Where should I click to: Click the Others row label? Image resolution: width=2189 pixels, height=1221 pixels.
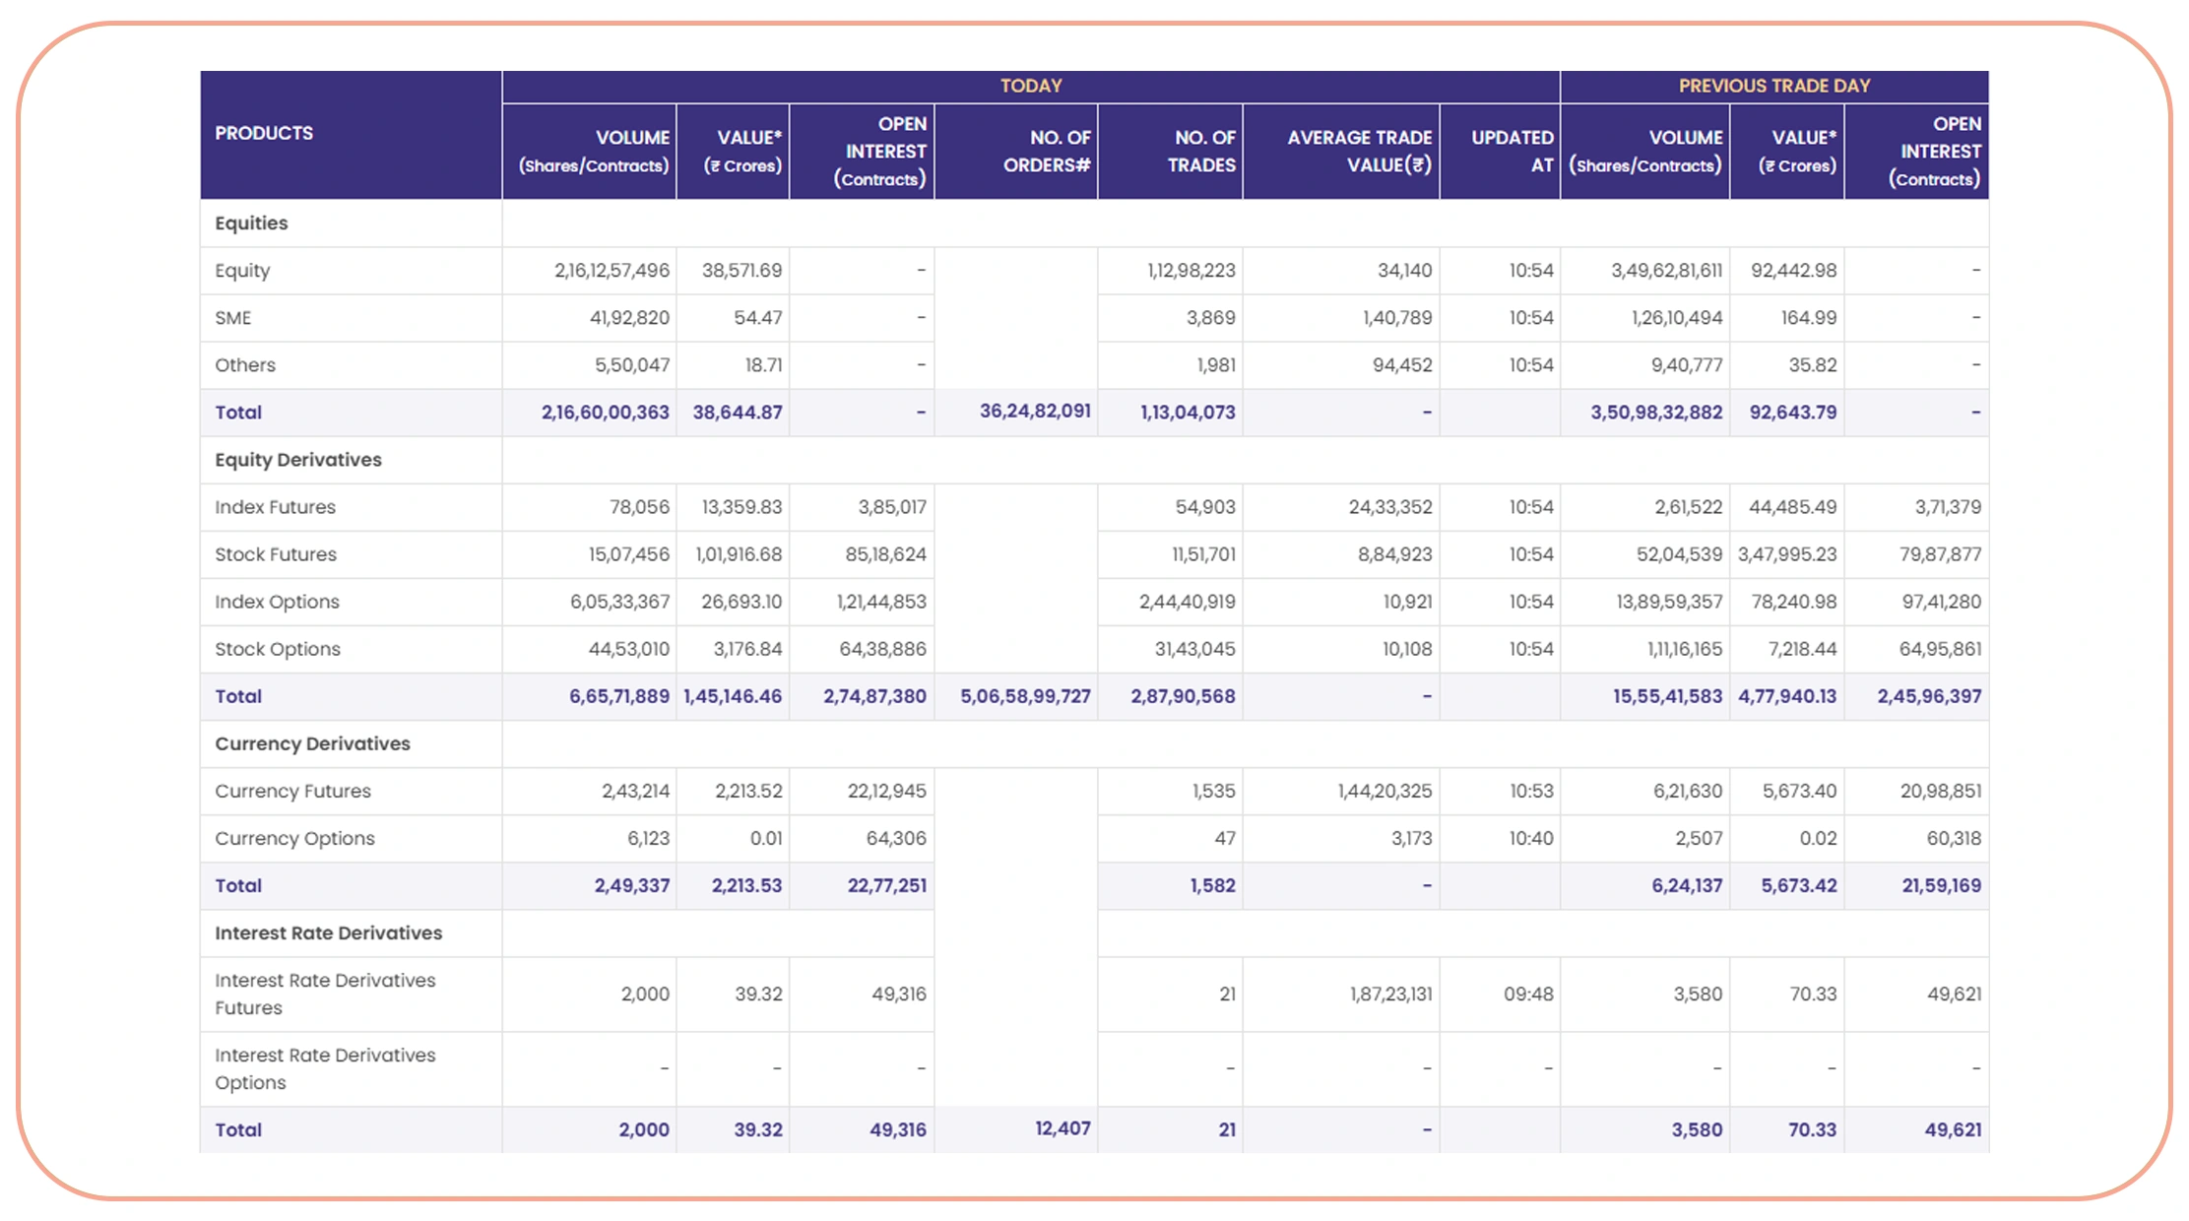(x=244, y=364)
